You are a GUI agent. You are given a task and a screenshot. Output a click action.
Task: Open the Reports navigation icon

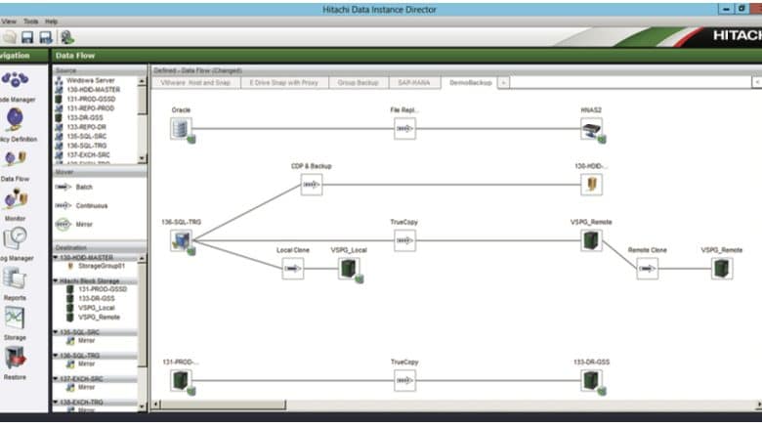[x=15, y=278]
